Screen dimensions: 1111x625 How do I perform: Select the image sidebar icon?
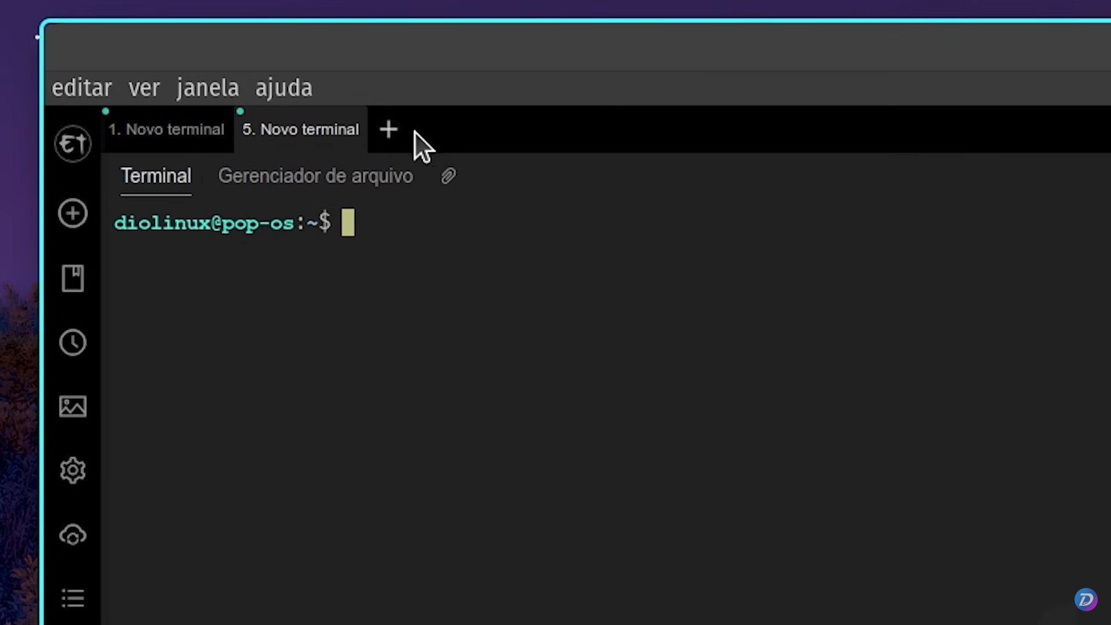pos(72,406)
